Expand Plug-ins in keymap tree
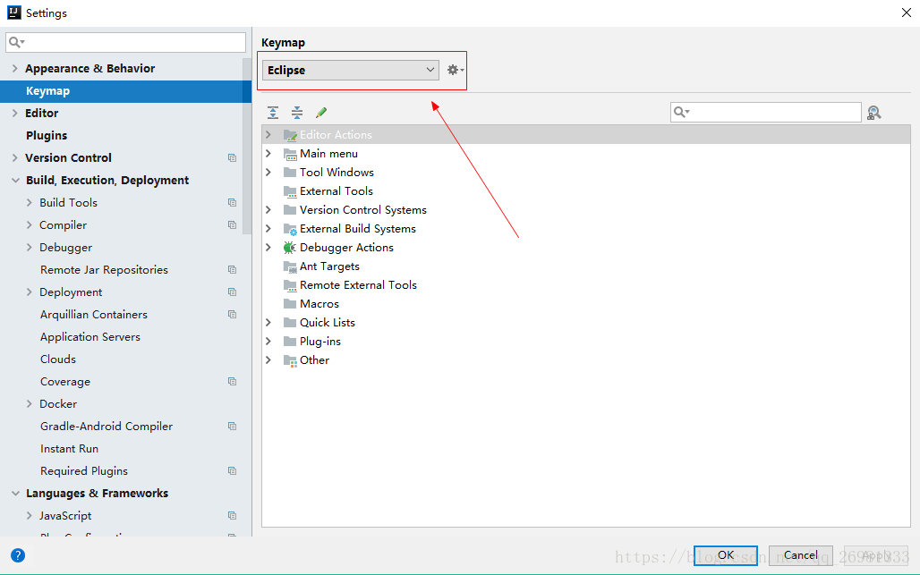Screen dimensions: 920x575 pyautogui.click(x=268, y=341)
